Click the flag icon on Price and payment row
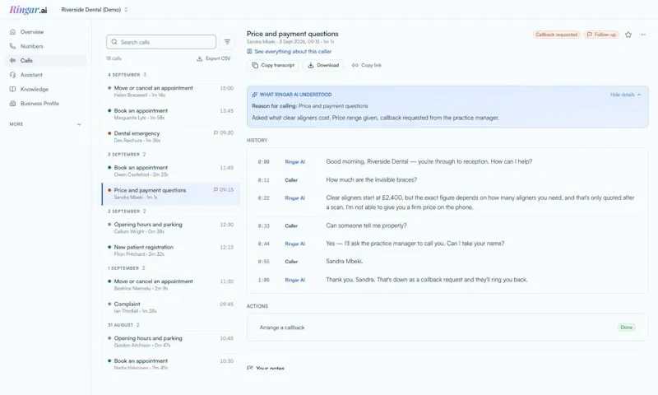This screenshot has width=658, height=395. [x=215, y=190]
